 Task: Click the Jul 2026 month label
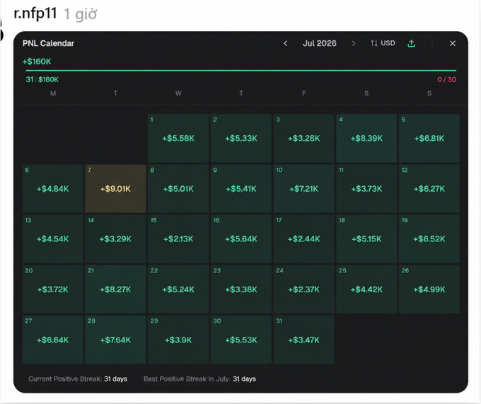319,43
